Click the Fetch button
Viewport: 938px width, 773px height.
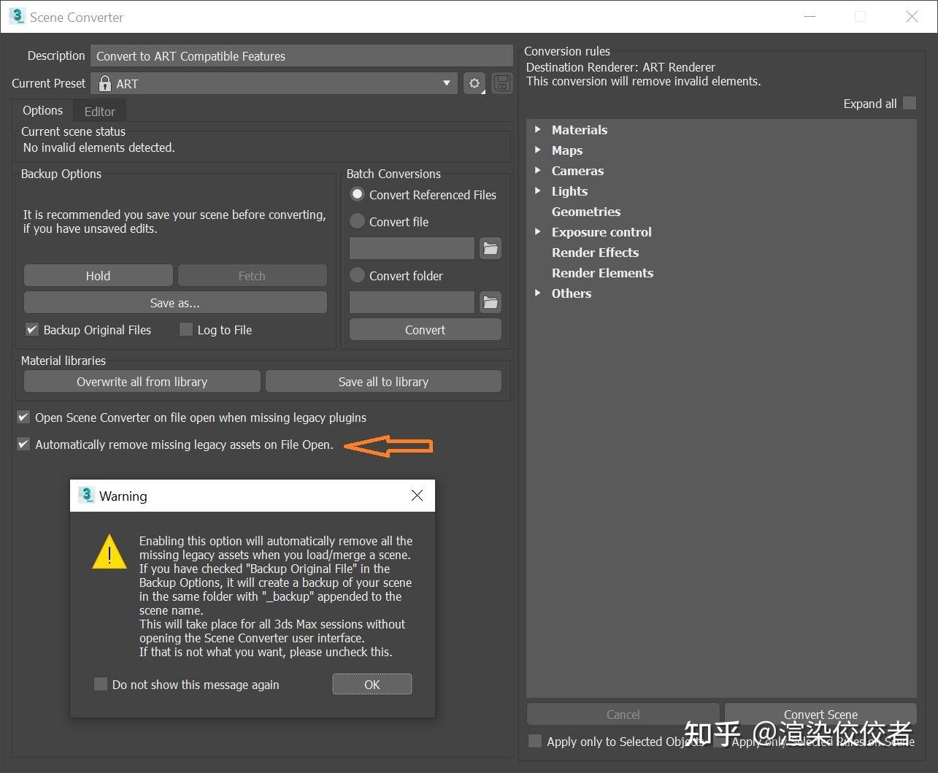[x=252, y=276]
